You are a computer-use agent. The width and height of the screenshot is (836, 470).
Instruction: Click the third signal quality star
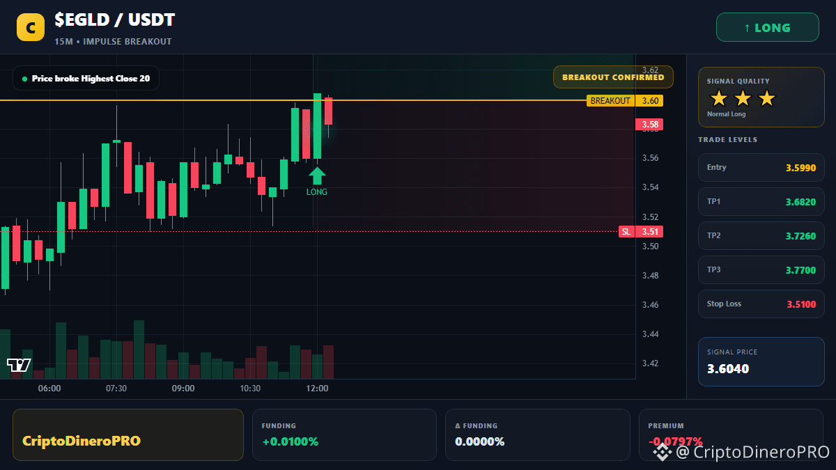(x=766, y=98)
